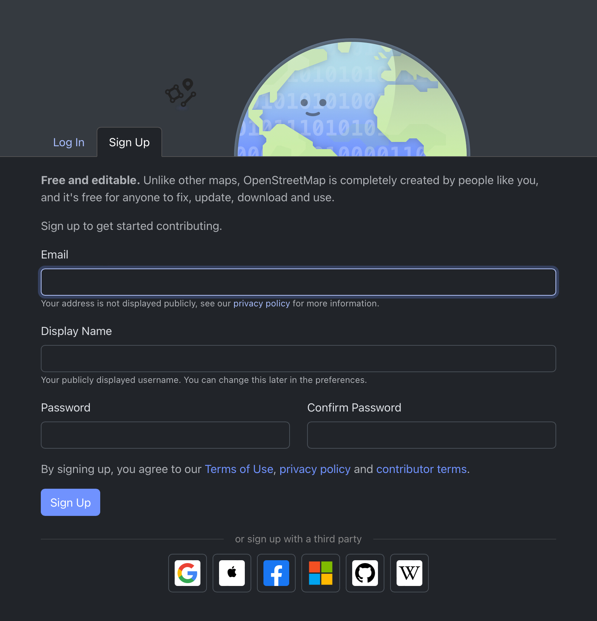Open privacy policy link in agreement sentence
597x621 pixels.
[315, 469]
